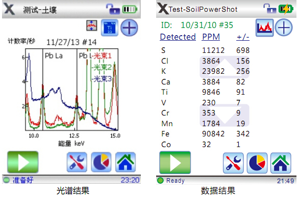
Task: Sort by the Detected column header
Action: pyautogui.click(x=178, y=37)
